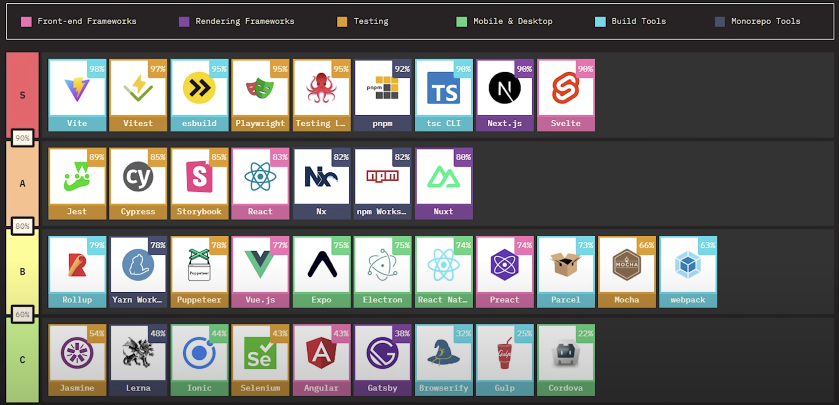
Task: Click the orange Testing legend swatch
Action: click(x=342, y=21)
